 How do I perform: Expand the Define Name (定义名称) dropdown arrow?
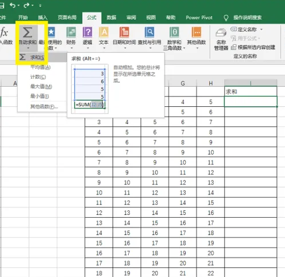point(261,29)
